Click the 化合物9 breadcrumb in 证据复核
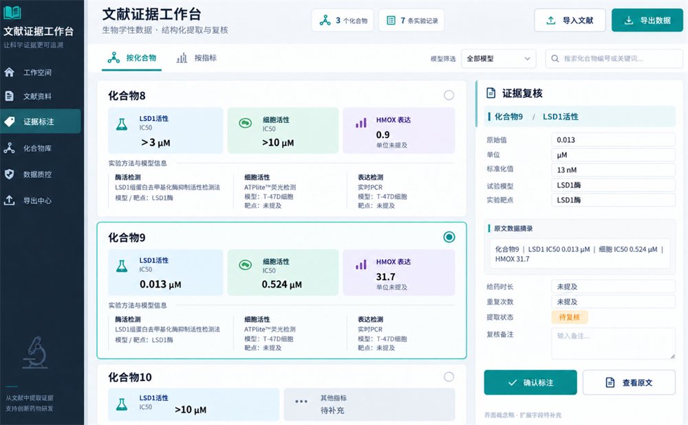 508,117
